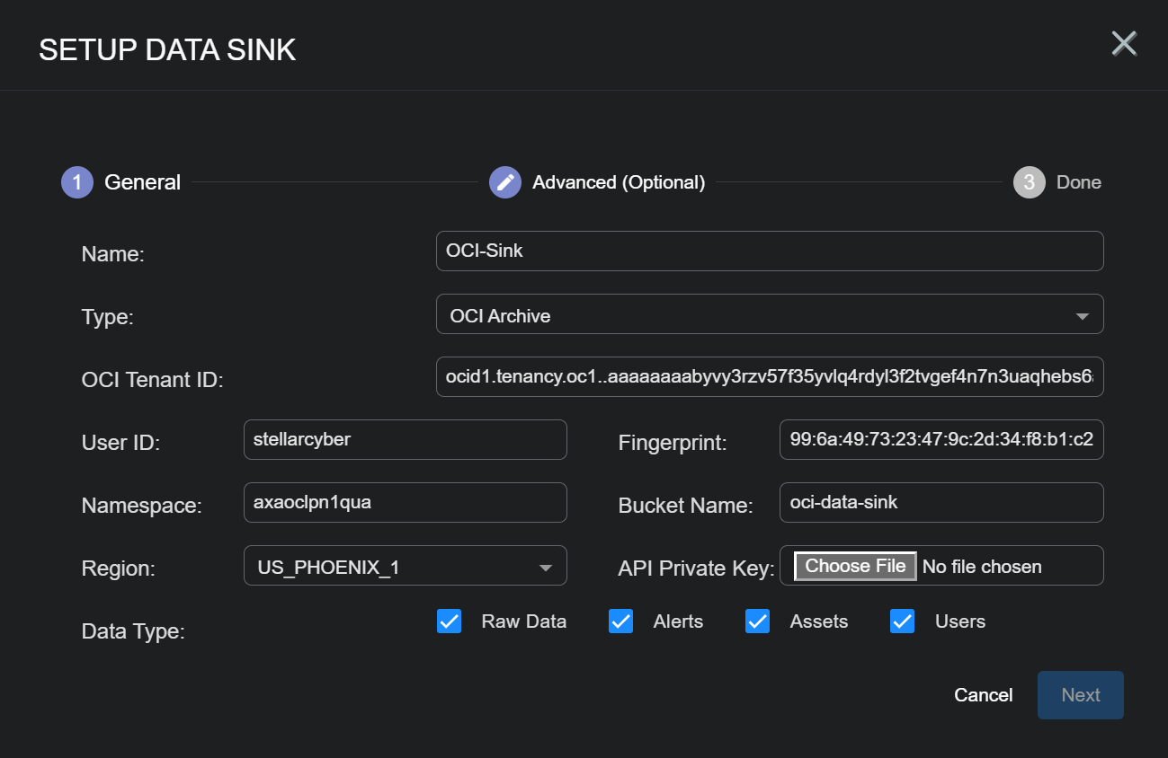
Task: Click the Next button
Action: point(1080,695)
